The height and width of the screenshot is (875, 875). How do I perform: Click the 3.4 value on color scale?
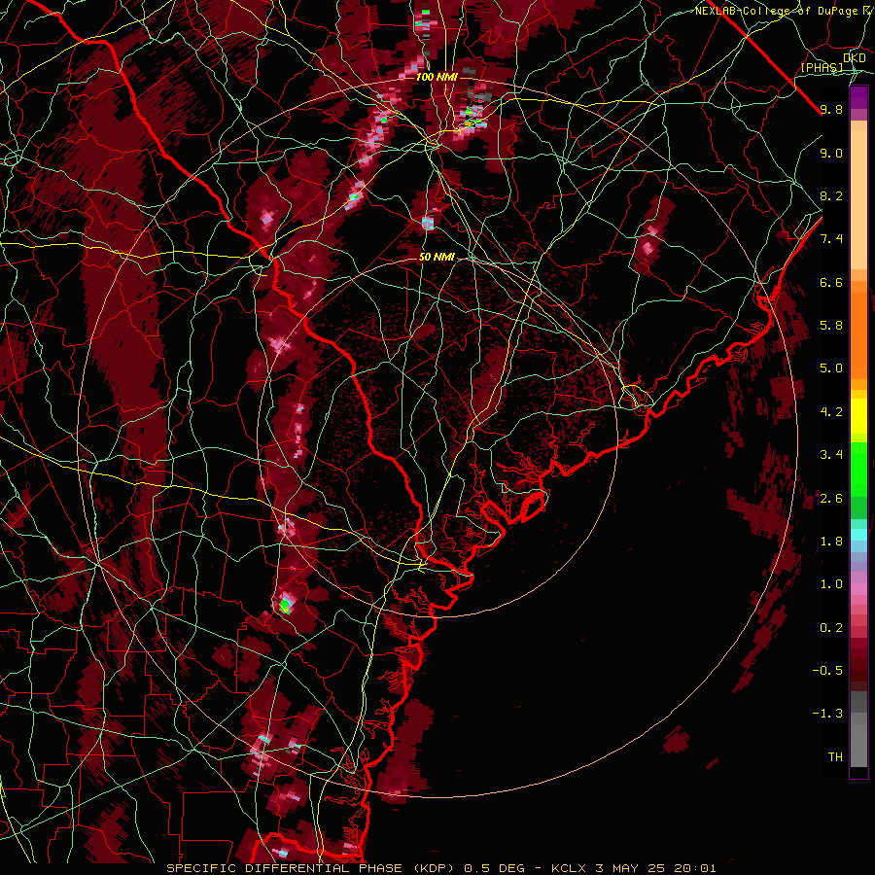[831, 454]
